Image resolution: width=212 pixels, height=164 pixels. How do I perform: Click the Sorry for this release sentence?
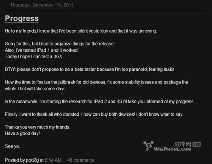pos(60,44)
